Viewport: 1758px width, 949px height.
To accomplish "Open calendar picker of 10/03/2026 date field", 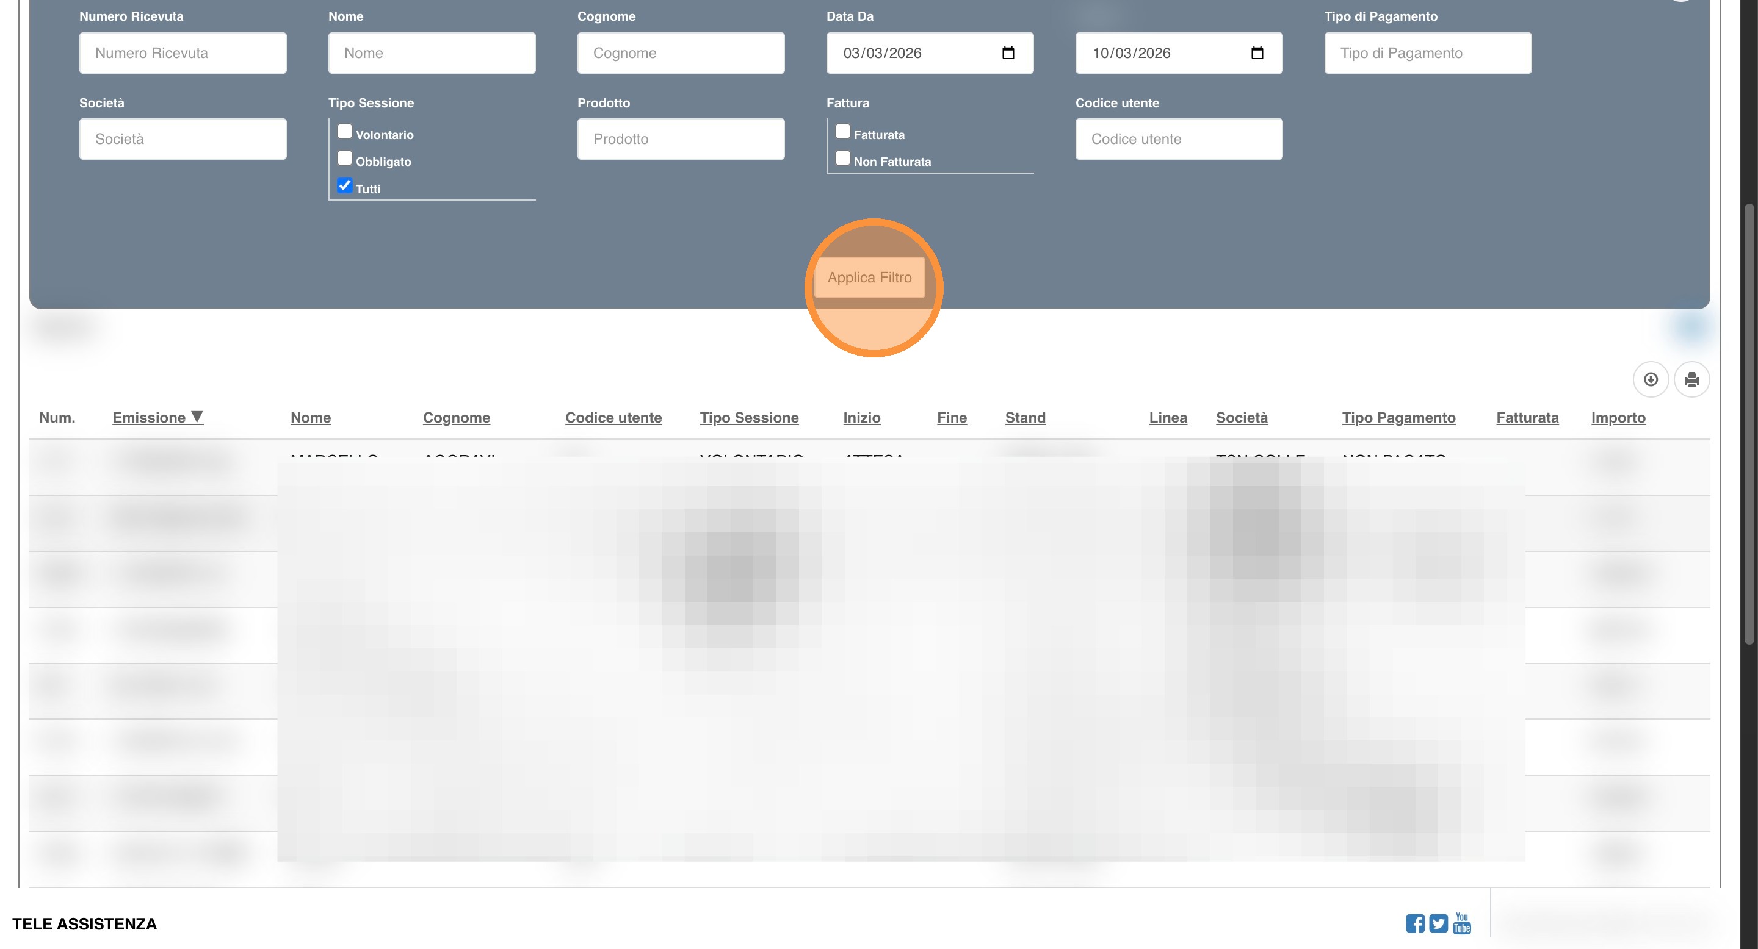I will tap(1257, 53).
